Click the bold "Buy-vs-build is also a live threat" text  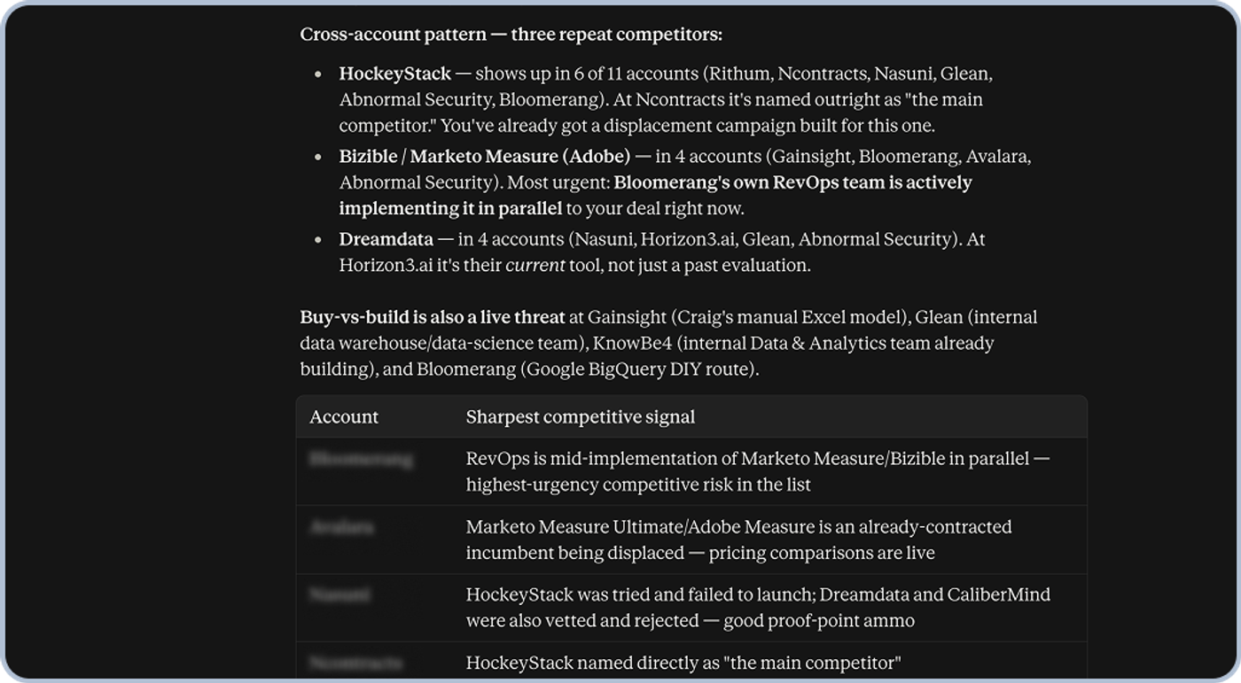point(433,317)
